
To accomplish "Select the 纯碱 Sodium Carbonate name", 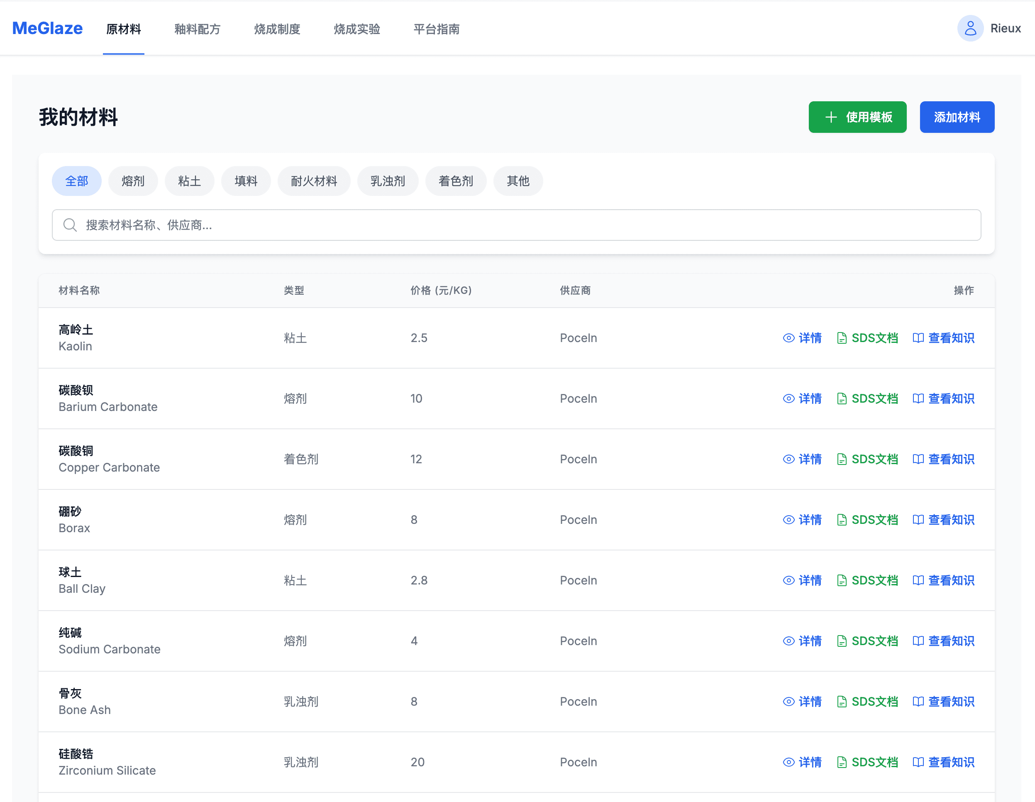I will [110, 641].
